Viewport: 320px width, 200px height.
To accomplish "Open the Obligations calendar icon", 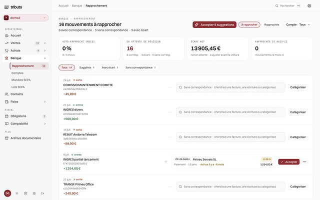I will tap(6, 116).
